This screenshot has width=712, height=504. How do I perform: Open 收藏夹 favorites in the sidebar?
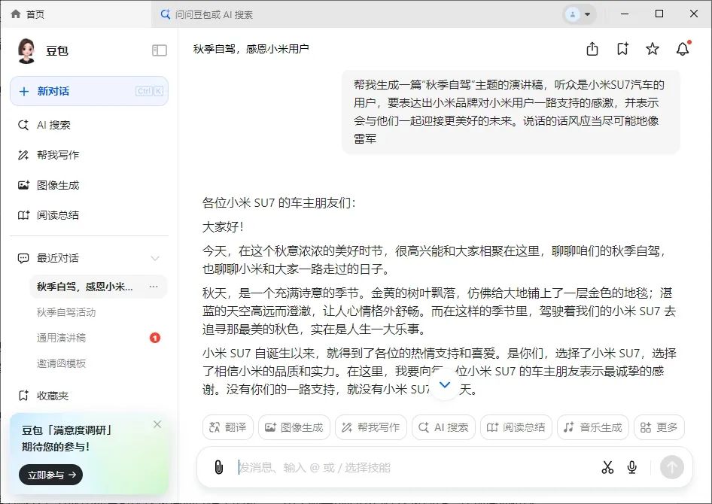pos(44,396)
